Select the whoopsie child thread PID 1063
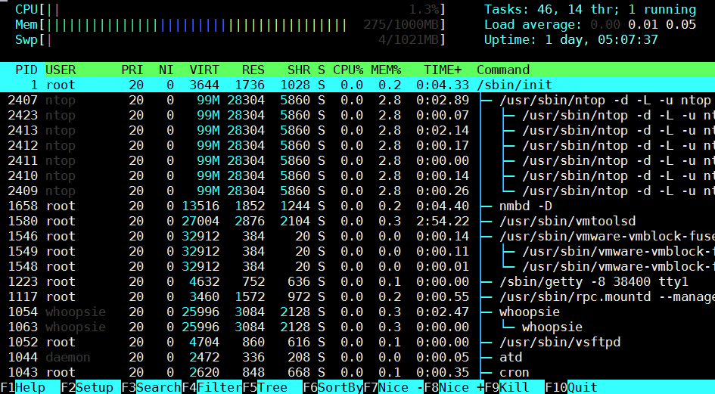Image resolution: width=715 pixels, height=394 pixels. [x=357, y=327]
